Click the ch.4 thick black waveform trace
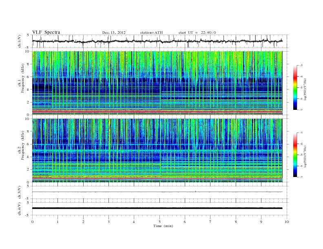Viewport: 323px width, 249px height. [157, 208]
